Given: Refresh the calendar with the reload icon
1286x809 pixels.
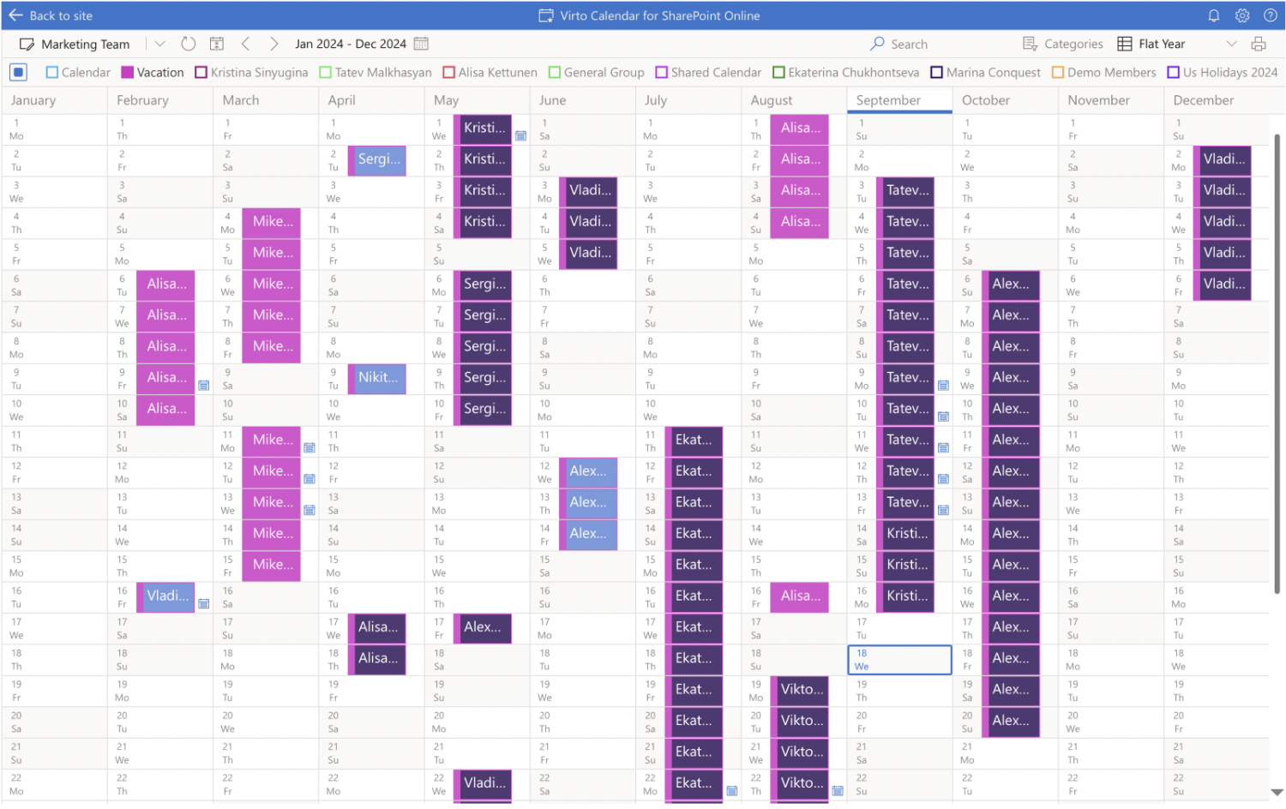Looking at the screenshot, I should click(x=188, y=44).
